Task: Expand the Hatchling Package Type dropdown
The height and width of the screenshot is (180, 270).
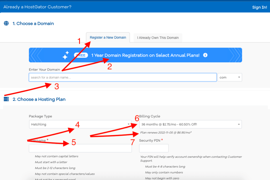Action: coord(80,124)
